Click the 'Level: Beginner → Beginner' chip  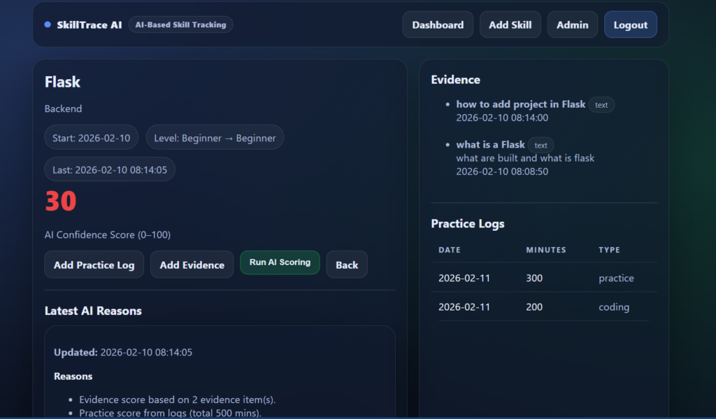pyautogui.click(x=215, y=137)
